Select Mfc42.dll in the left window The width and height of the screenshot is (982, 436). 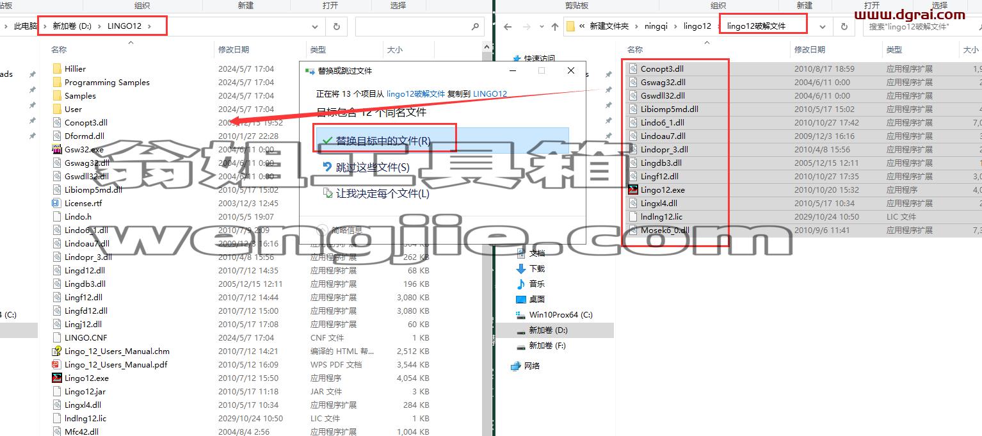pos(81,432)
